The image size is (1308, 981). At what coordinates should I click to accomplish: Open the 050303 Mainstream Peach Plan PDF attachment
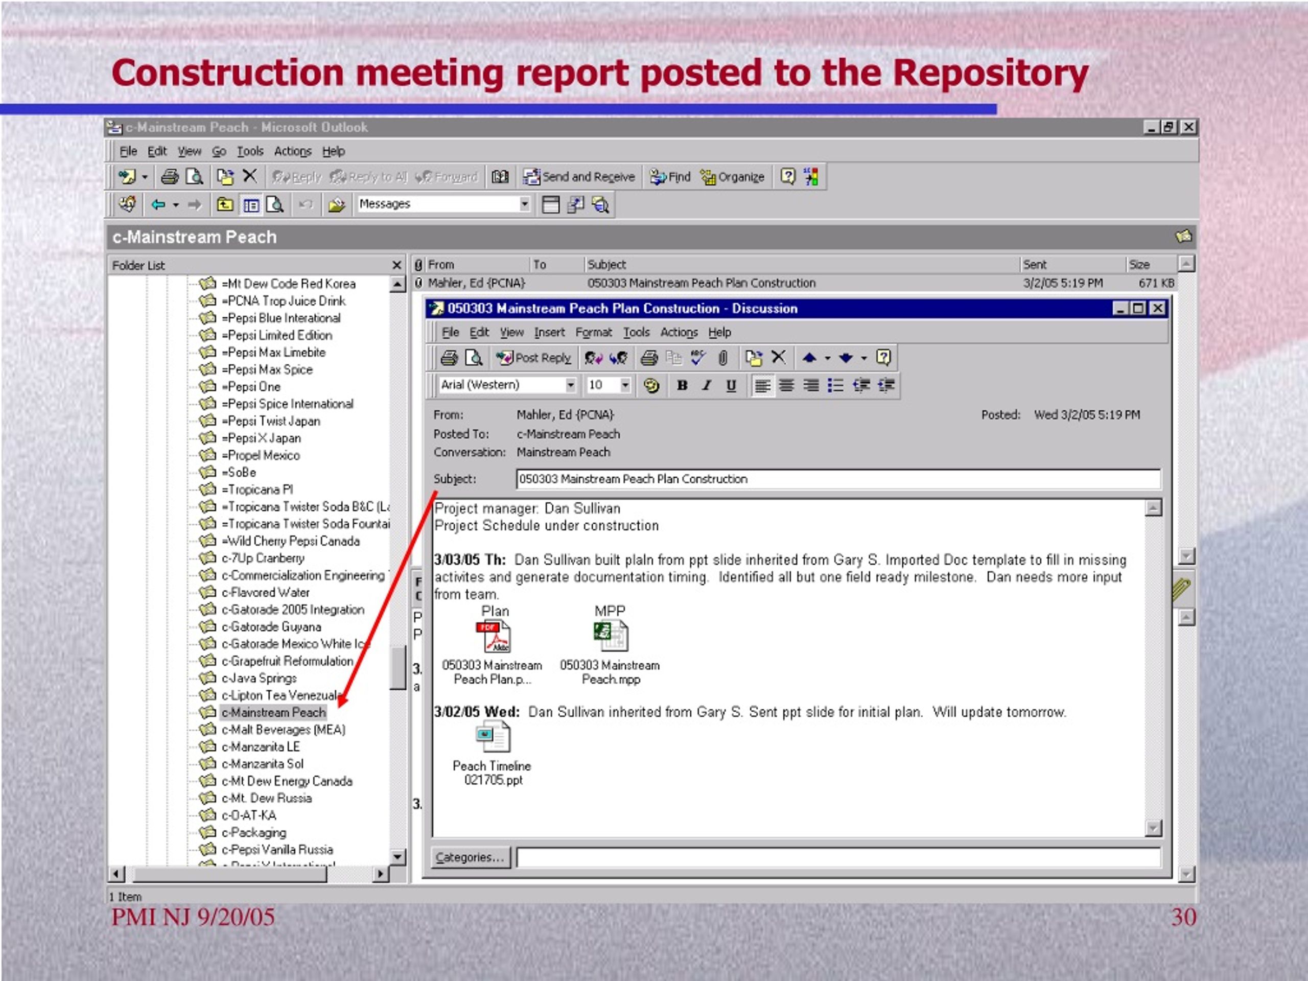493,653
